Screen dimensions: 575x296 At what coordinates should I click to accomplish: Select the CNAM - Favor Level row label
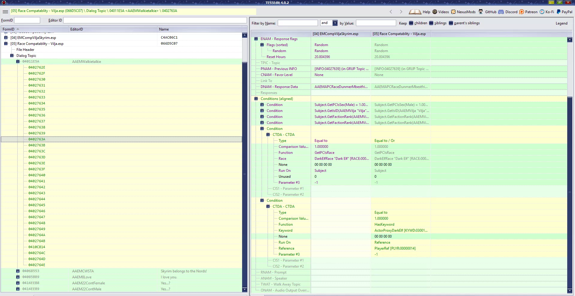click(x=276, y=75)
